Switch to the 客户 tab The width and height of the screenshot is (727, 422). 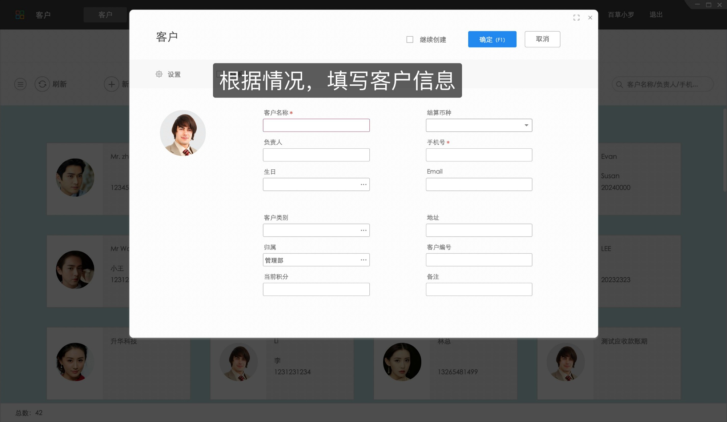tap(105, 15)
